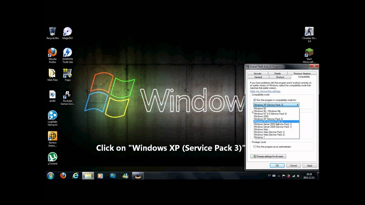This screenshot has width=365, height=205.
Task: Launch Internet Explorer from the taskbar
Action: [x=76, y=176]
